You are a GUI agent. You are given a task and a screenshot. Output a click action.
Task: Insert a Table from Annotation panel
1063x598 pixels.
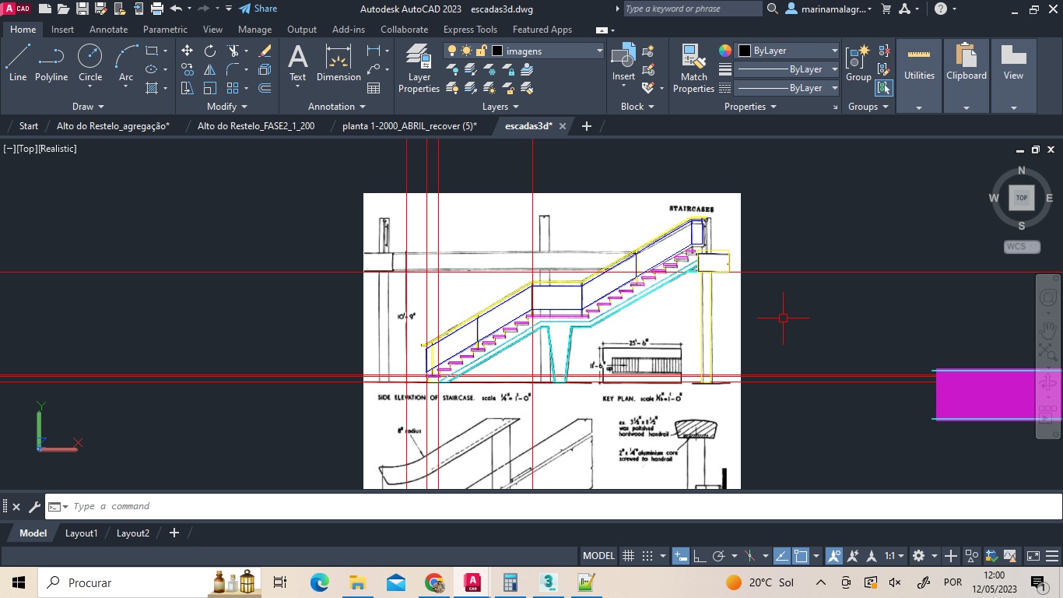[x=374, y=88]
